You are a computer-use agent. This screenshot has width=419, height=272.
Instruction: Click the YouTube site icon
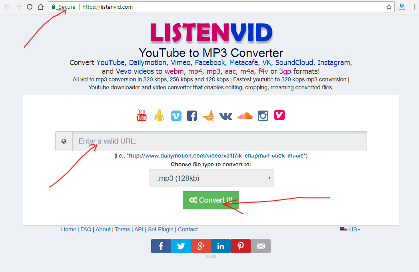(x=142, y=115)
